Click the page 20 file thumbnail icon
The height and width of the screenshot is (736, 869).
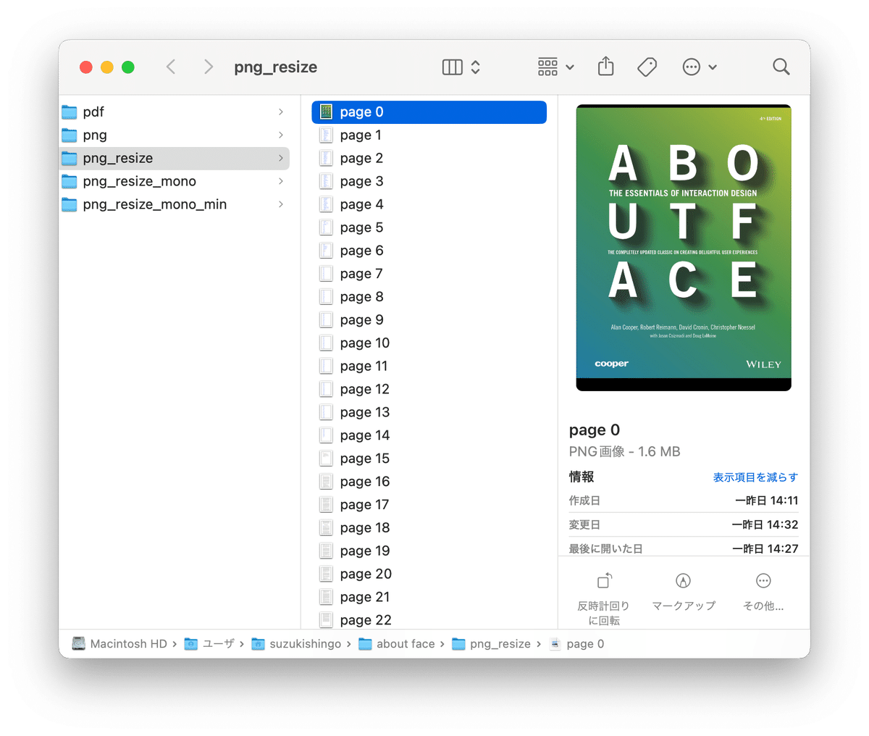pos(327,574)
